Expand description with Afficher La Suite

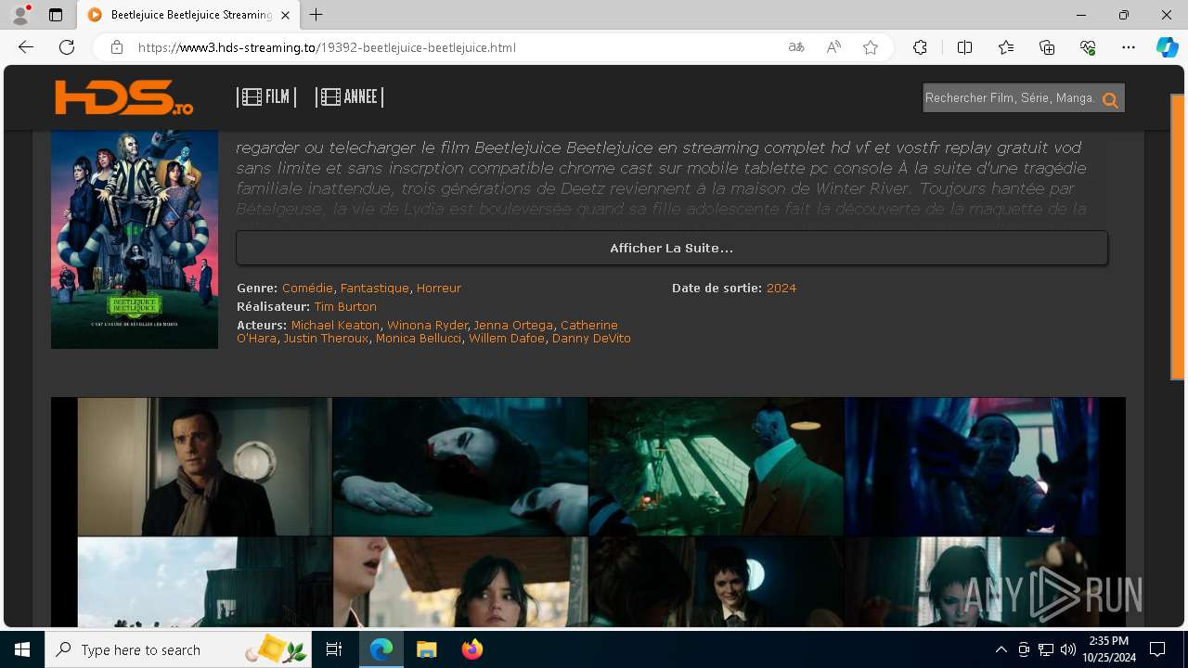[x=672, y=248]
